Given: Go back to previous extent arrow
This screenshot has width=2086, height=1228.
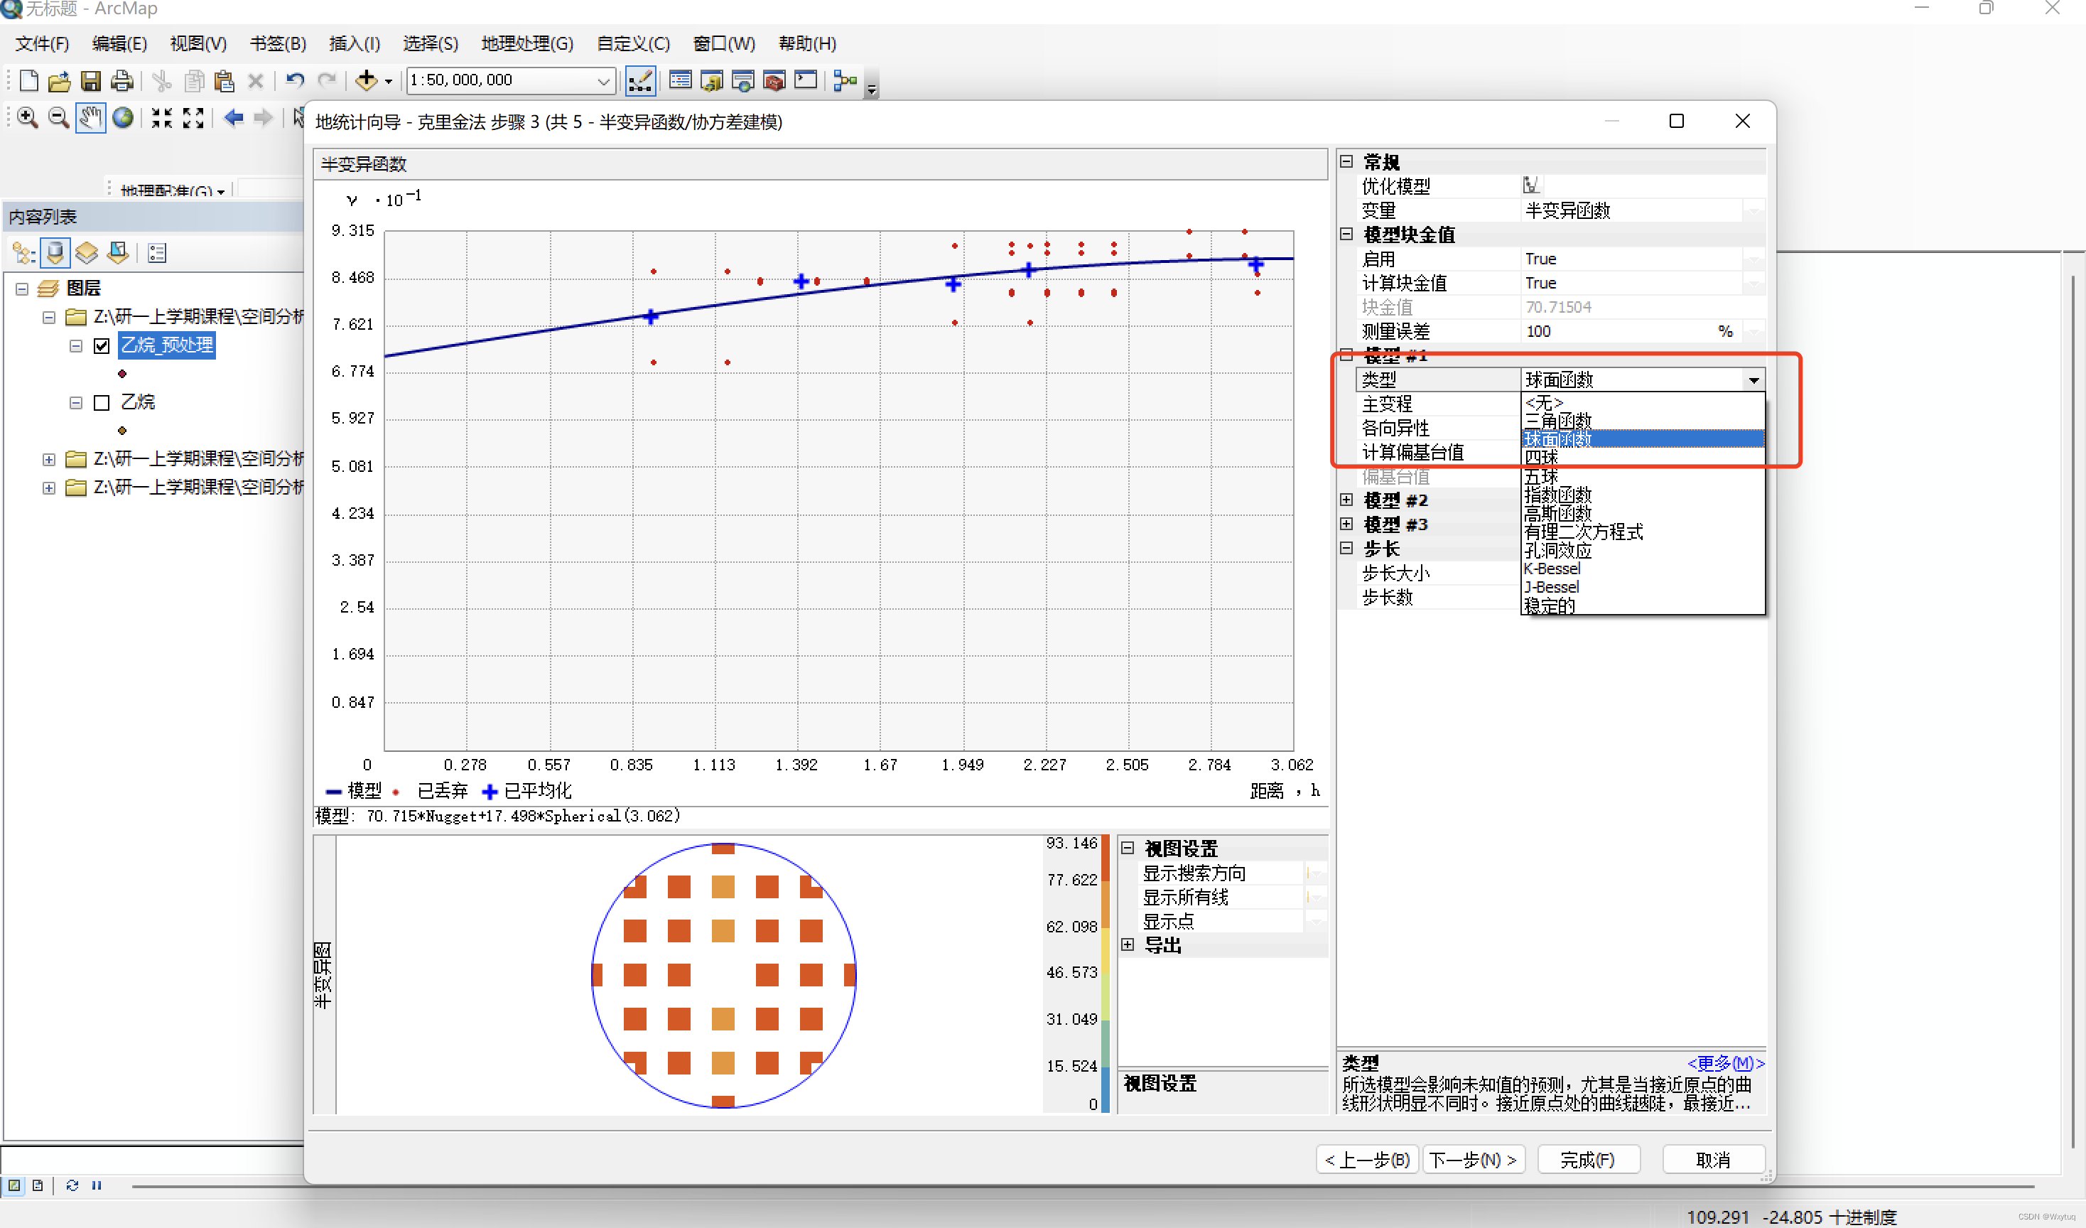Looking at the screenshot, I should (x=234, y=117).
